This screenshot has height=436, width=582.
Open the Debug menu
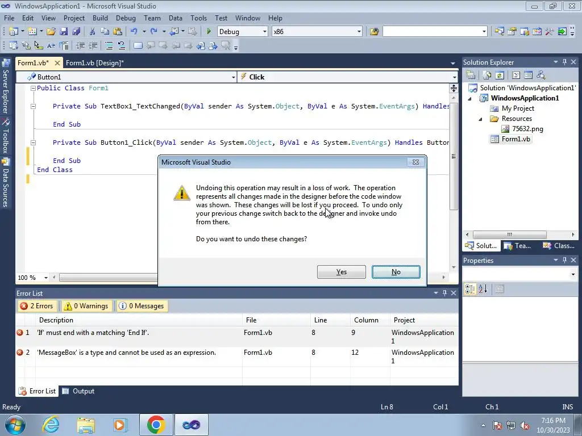click(x=126, y=18)
